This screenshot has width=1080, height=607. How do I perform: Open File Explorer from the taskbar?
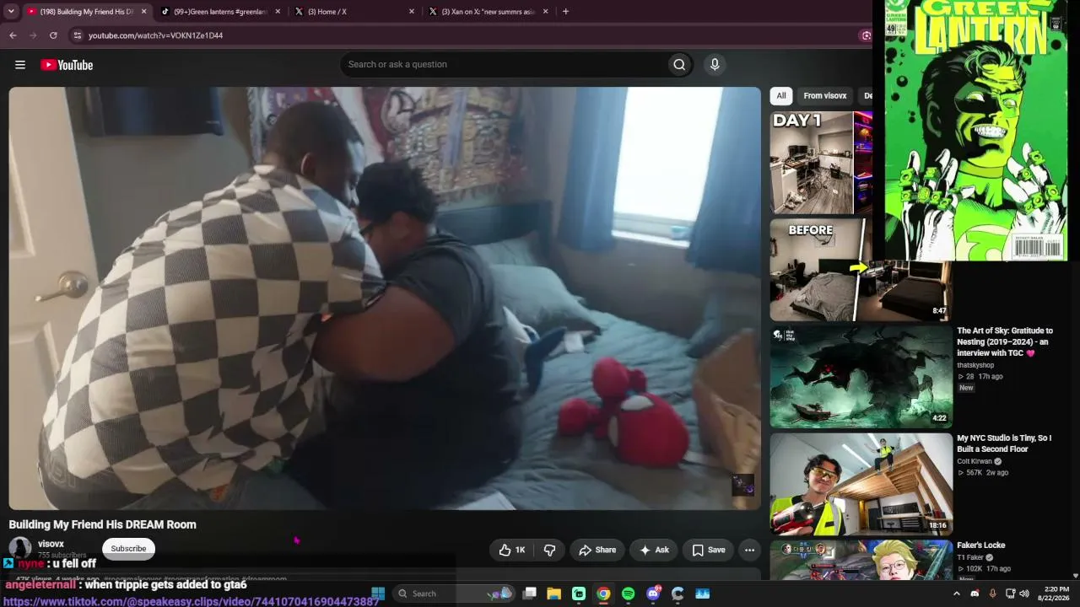click(553, 594)
